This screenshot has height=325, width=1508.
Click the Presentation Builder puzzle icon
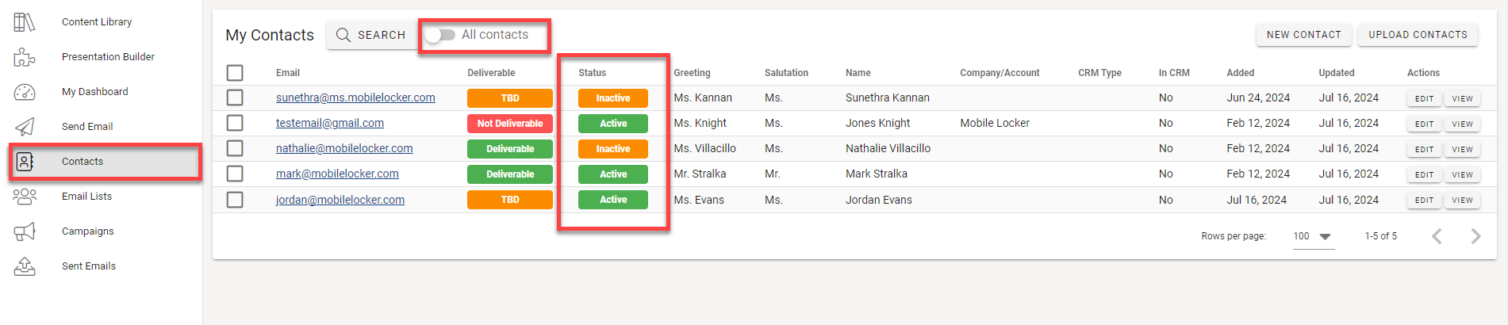point(25,57)
